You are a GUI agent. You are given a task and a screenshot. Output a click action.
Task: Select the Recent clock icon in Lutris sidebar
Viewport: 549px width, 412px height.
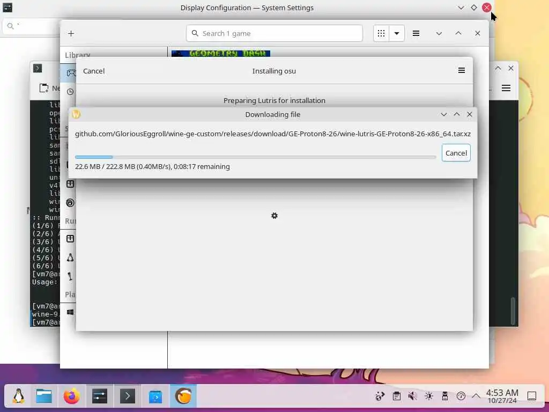[70, 91]
